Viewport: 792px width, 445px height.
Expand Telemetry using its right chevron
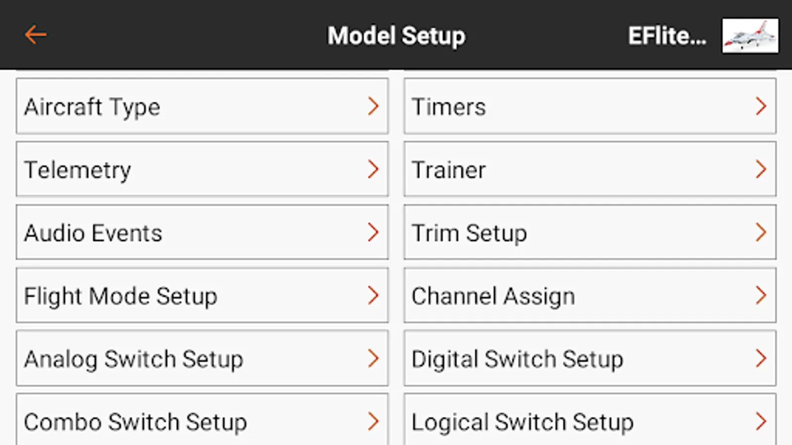tap(373, 170)
